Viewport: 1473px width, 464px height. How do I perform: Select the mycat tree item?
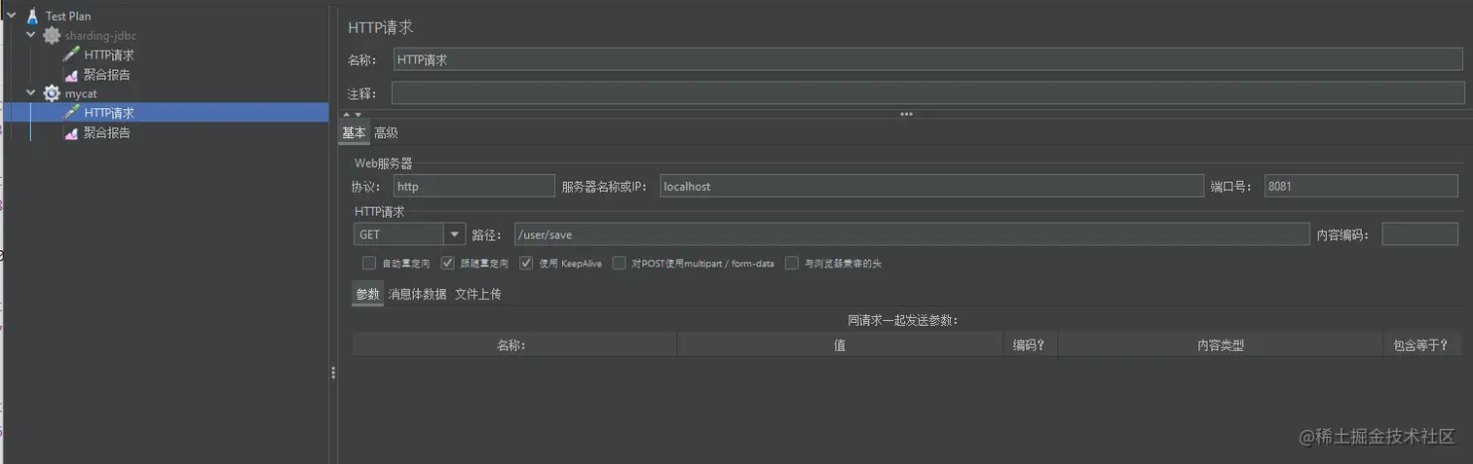pos(81,94)
